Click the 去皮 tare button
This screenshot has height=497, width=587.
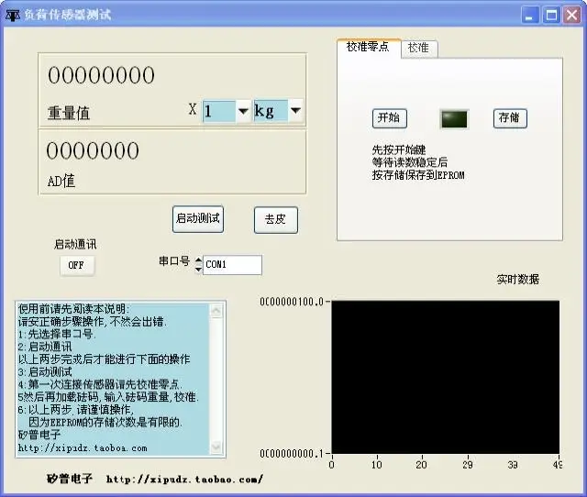tap(276, 220)
